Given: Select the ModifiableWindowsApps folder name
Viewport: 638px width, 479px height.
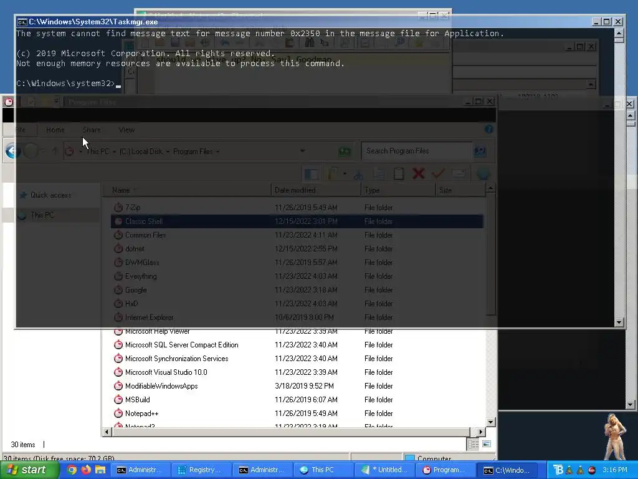Looking at the screenshot, I should [x=161, y=386].
